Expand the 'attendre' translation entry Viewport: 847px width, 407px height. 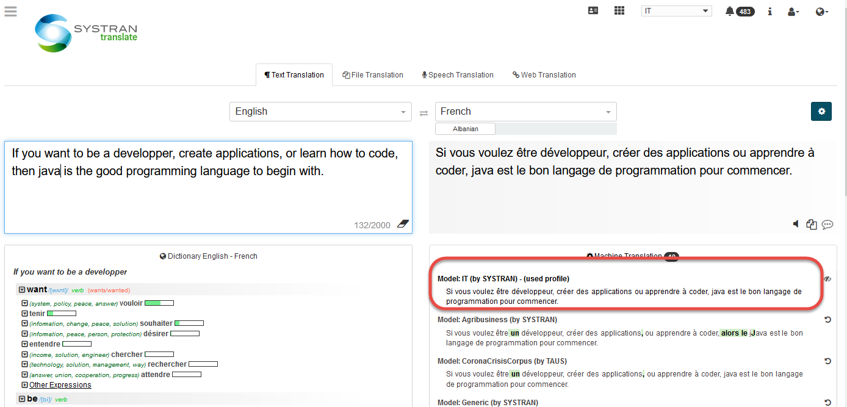click(24, 375)
